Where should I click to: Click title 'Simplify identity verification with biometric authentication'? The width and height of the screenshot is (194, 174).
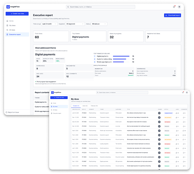tap(140, 157)
